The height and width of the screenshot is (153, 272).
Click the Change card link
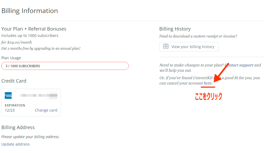[46, 110]
